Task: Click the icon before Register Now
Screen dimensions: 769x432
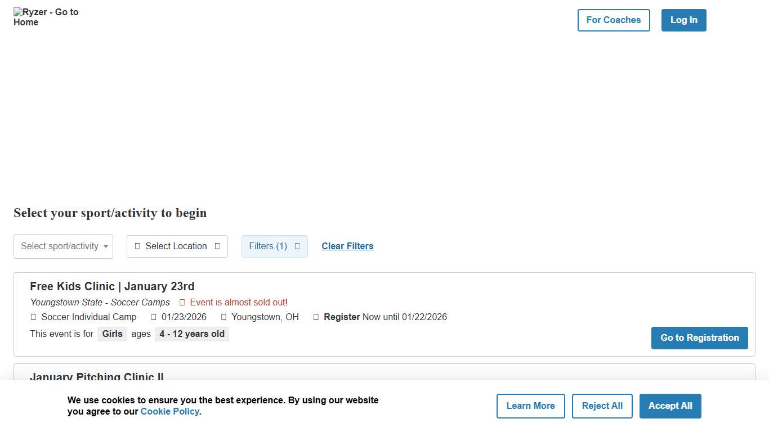Action: pyautogui.click(x=316, y=317)
